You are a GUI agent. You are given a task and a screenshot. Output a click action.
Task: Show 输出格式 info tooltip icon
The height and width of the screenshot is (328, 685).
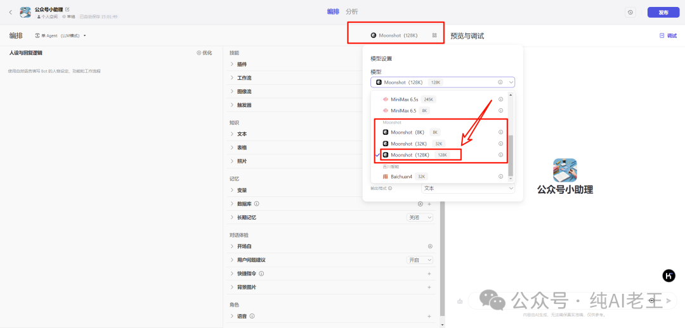point(389,189)
